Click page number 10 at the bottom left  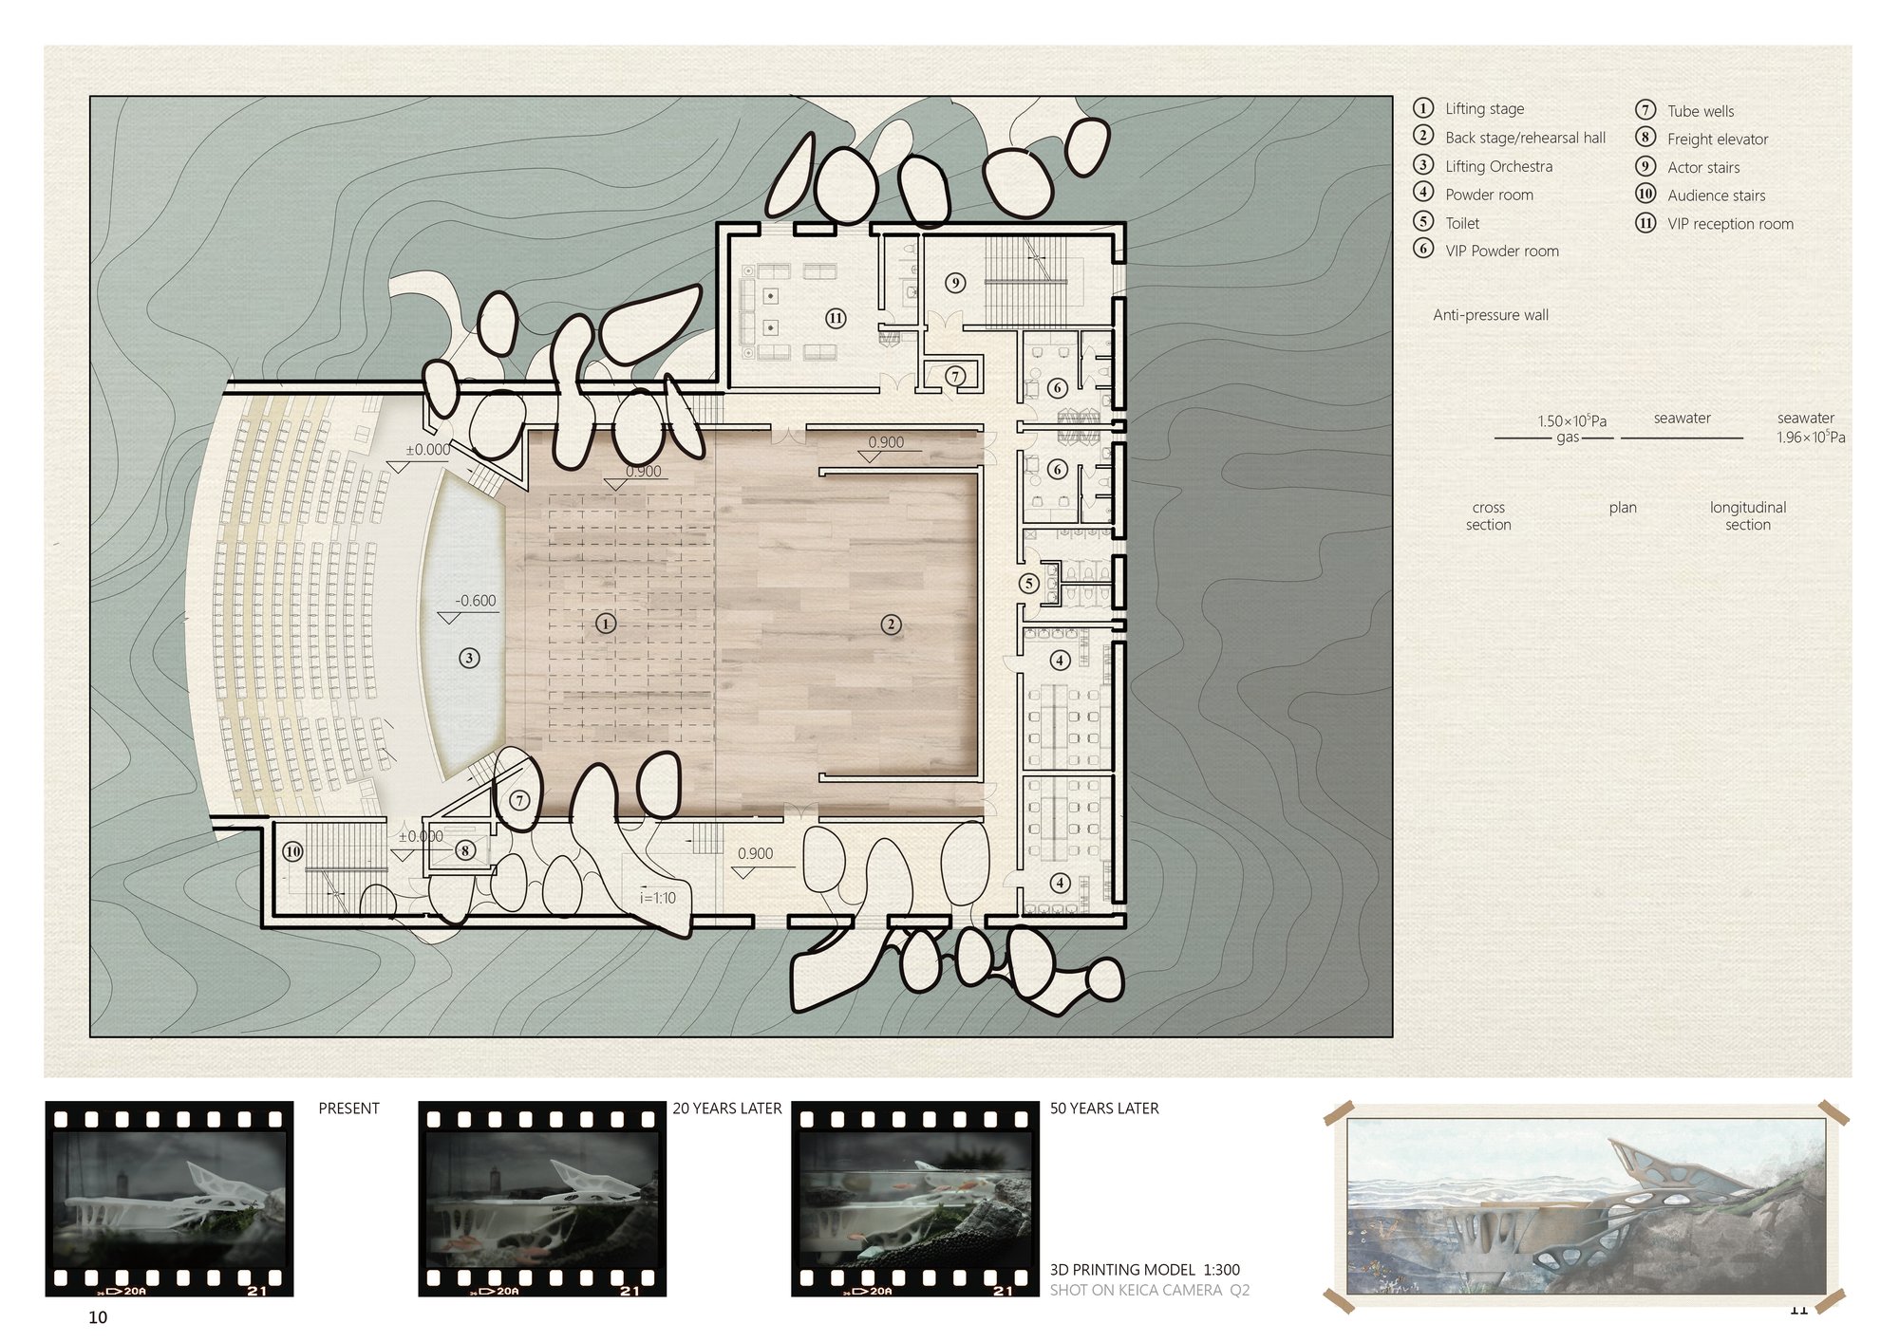click(x=98, y=1317)
